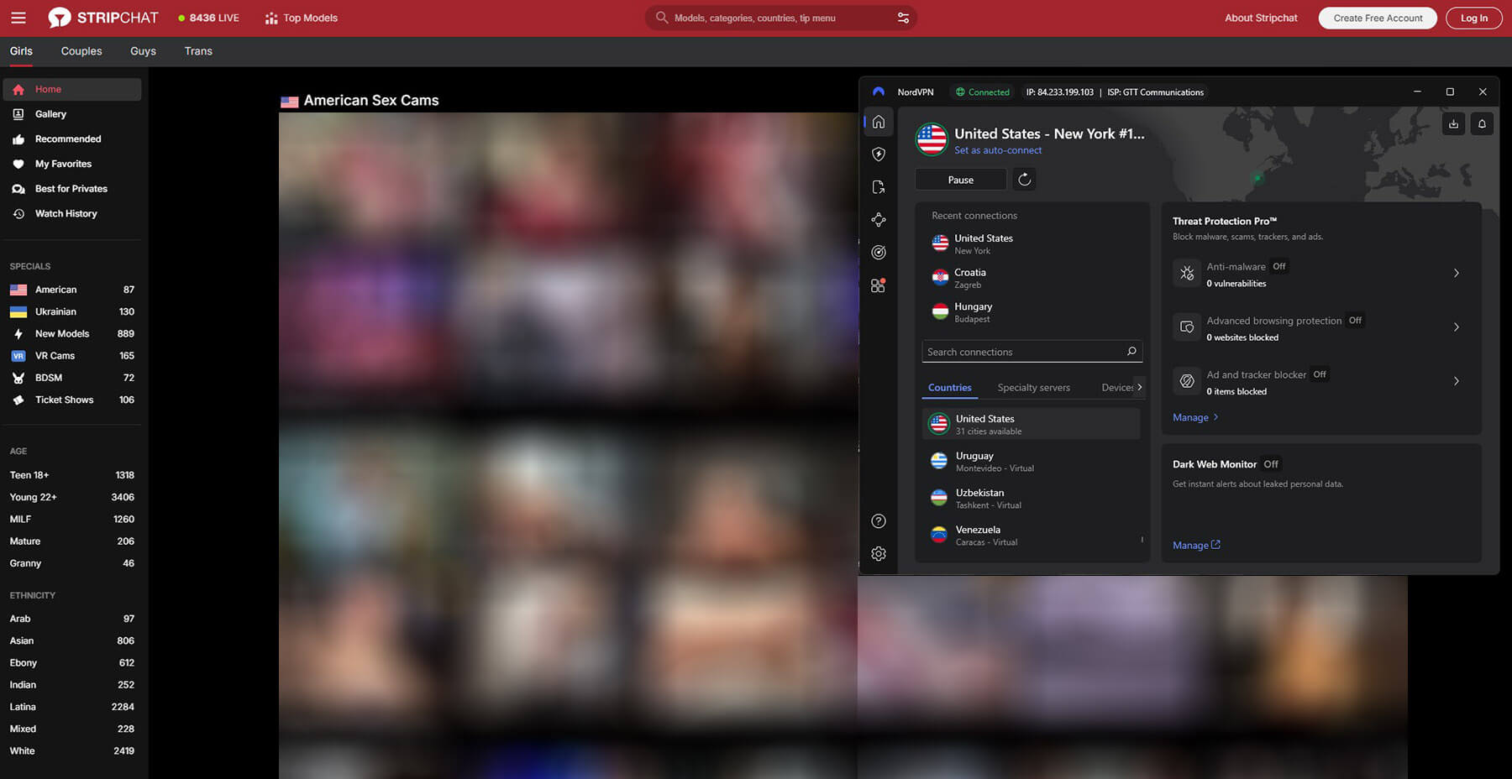
Task: Open Stripchat search filter sliders icon
Action: [x=902, y=17]
